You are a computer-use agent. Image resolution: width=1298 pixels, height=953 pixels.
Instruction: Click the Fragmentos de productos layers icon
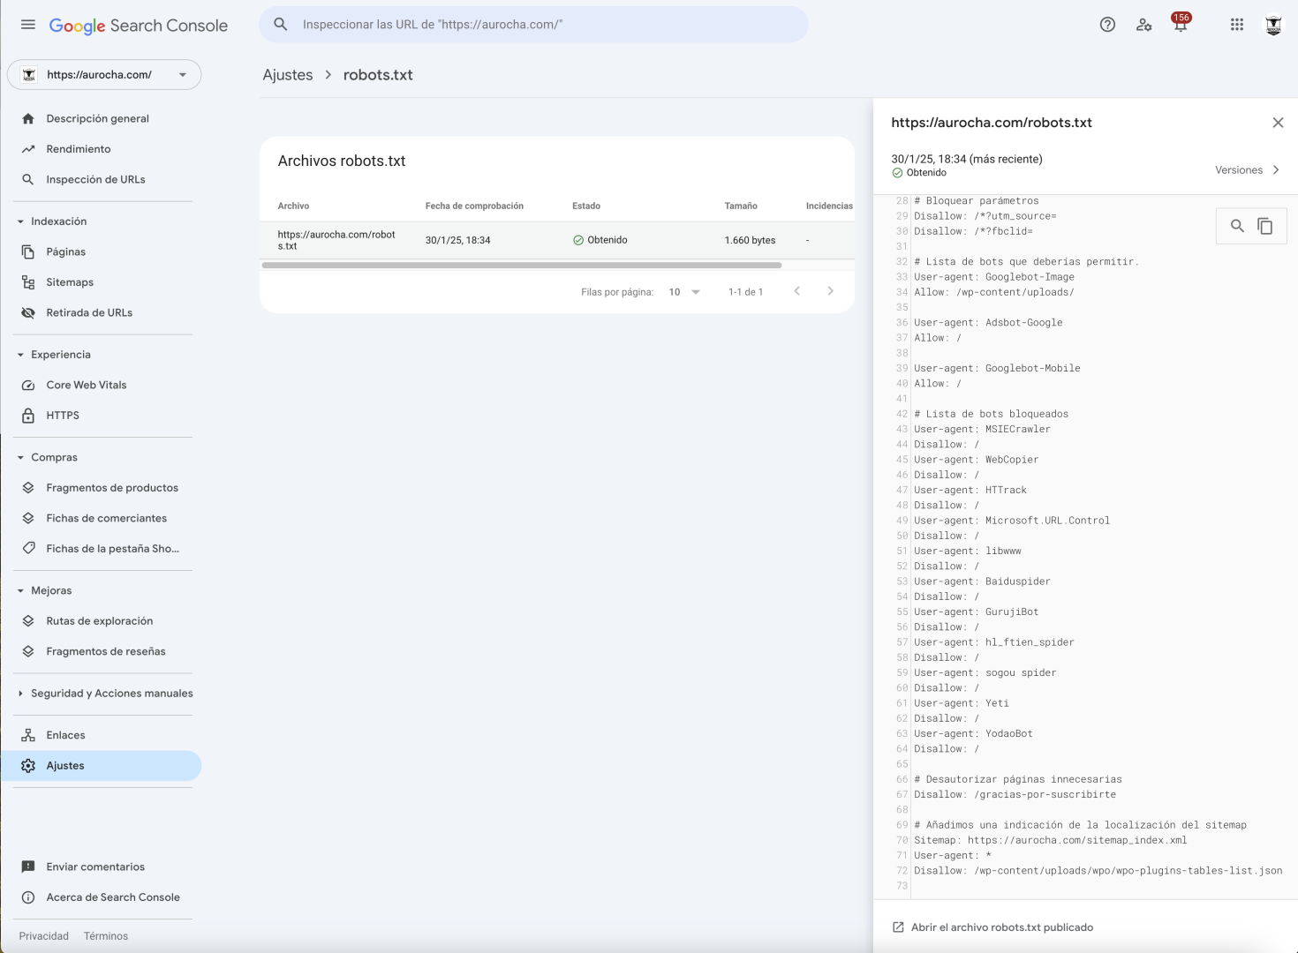(28, 488)
